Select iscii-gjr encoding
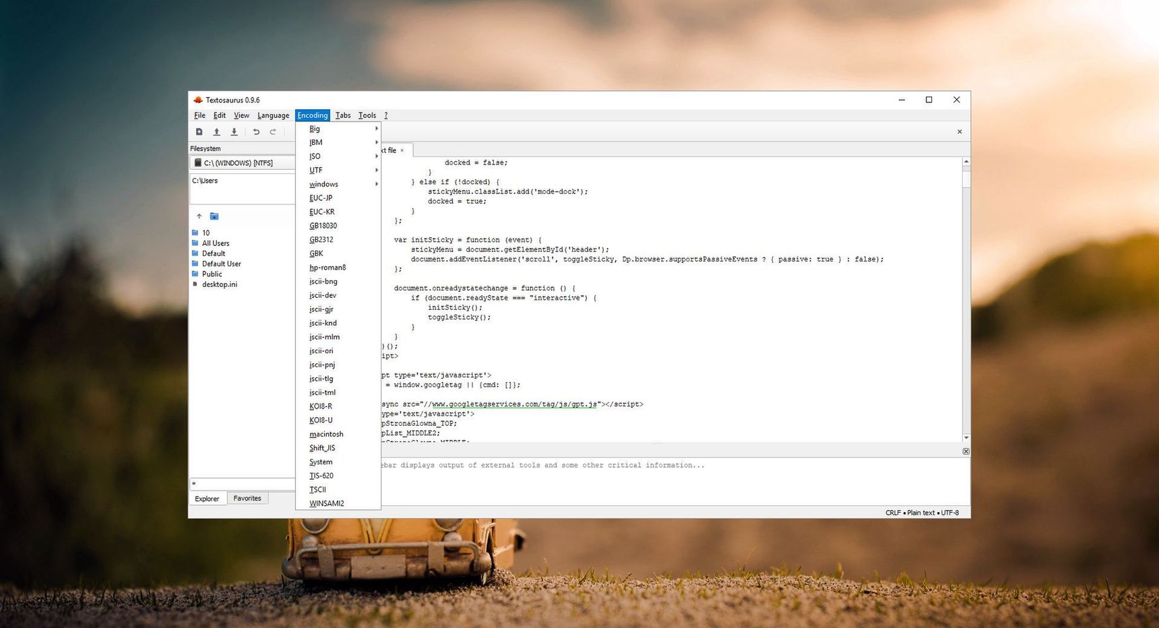Image resolution: width=1159 pixels, height=628 pixels. pyautogui.click(x=338, y=309)
